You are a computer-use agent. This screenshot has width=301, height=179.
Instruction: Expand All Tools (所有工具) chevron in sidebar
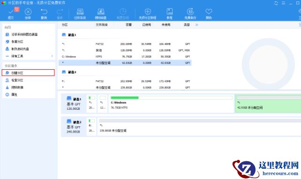pyautogui.click(x=52, y=56)
